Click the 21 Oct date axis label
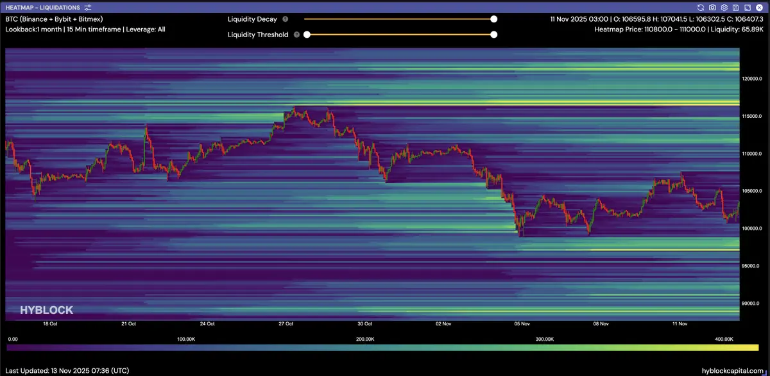The image size is (770, 376). pyautogui.click(x=128, y=324)
